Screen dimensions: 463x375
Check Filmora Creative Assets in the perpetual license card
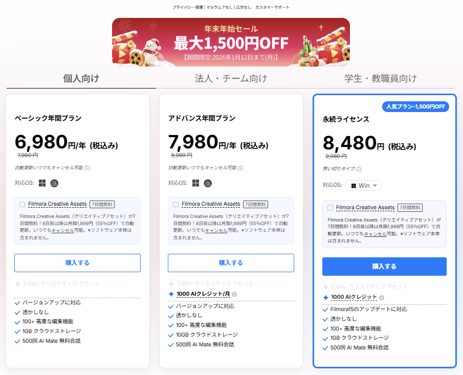330,208
